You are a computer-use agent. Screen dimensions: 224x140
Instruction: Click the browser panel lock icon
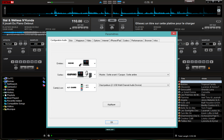point(45,136)
